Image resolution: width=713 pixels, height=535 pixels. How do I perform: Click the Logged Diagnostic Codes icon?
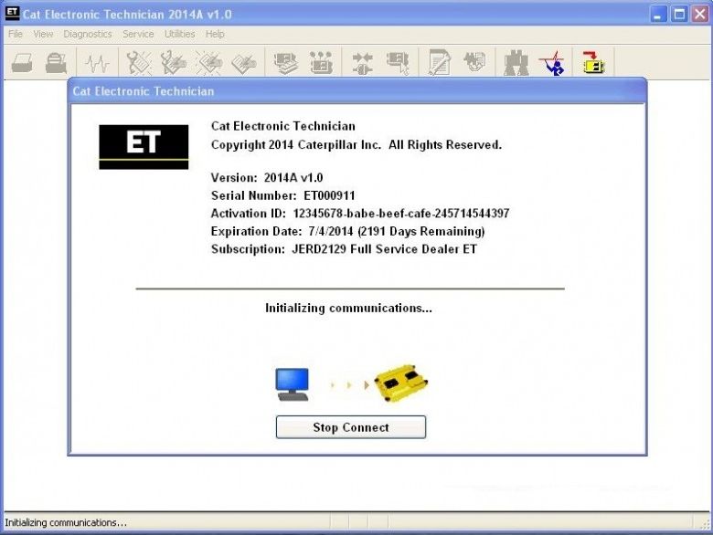[x=174, y=63]
